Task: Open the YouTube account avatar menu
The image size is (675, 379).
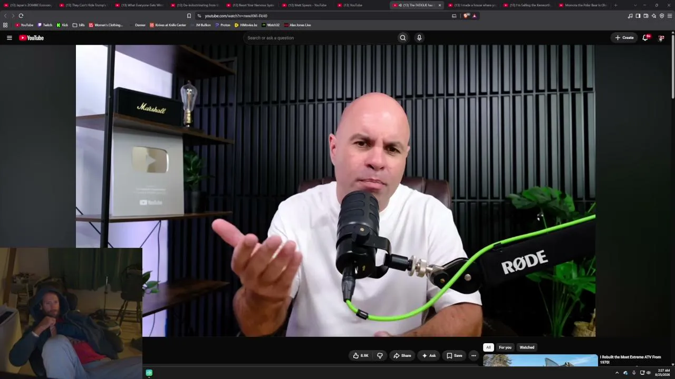Action: pyautogui.click(x=661, y=38)
